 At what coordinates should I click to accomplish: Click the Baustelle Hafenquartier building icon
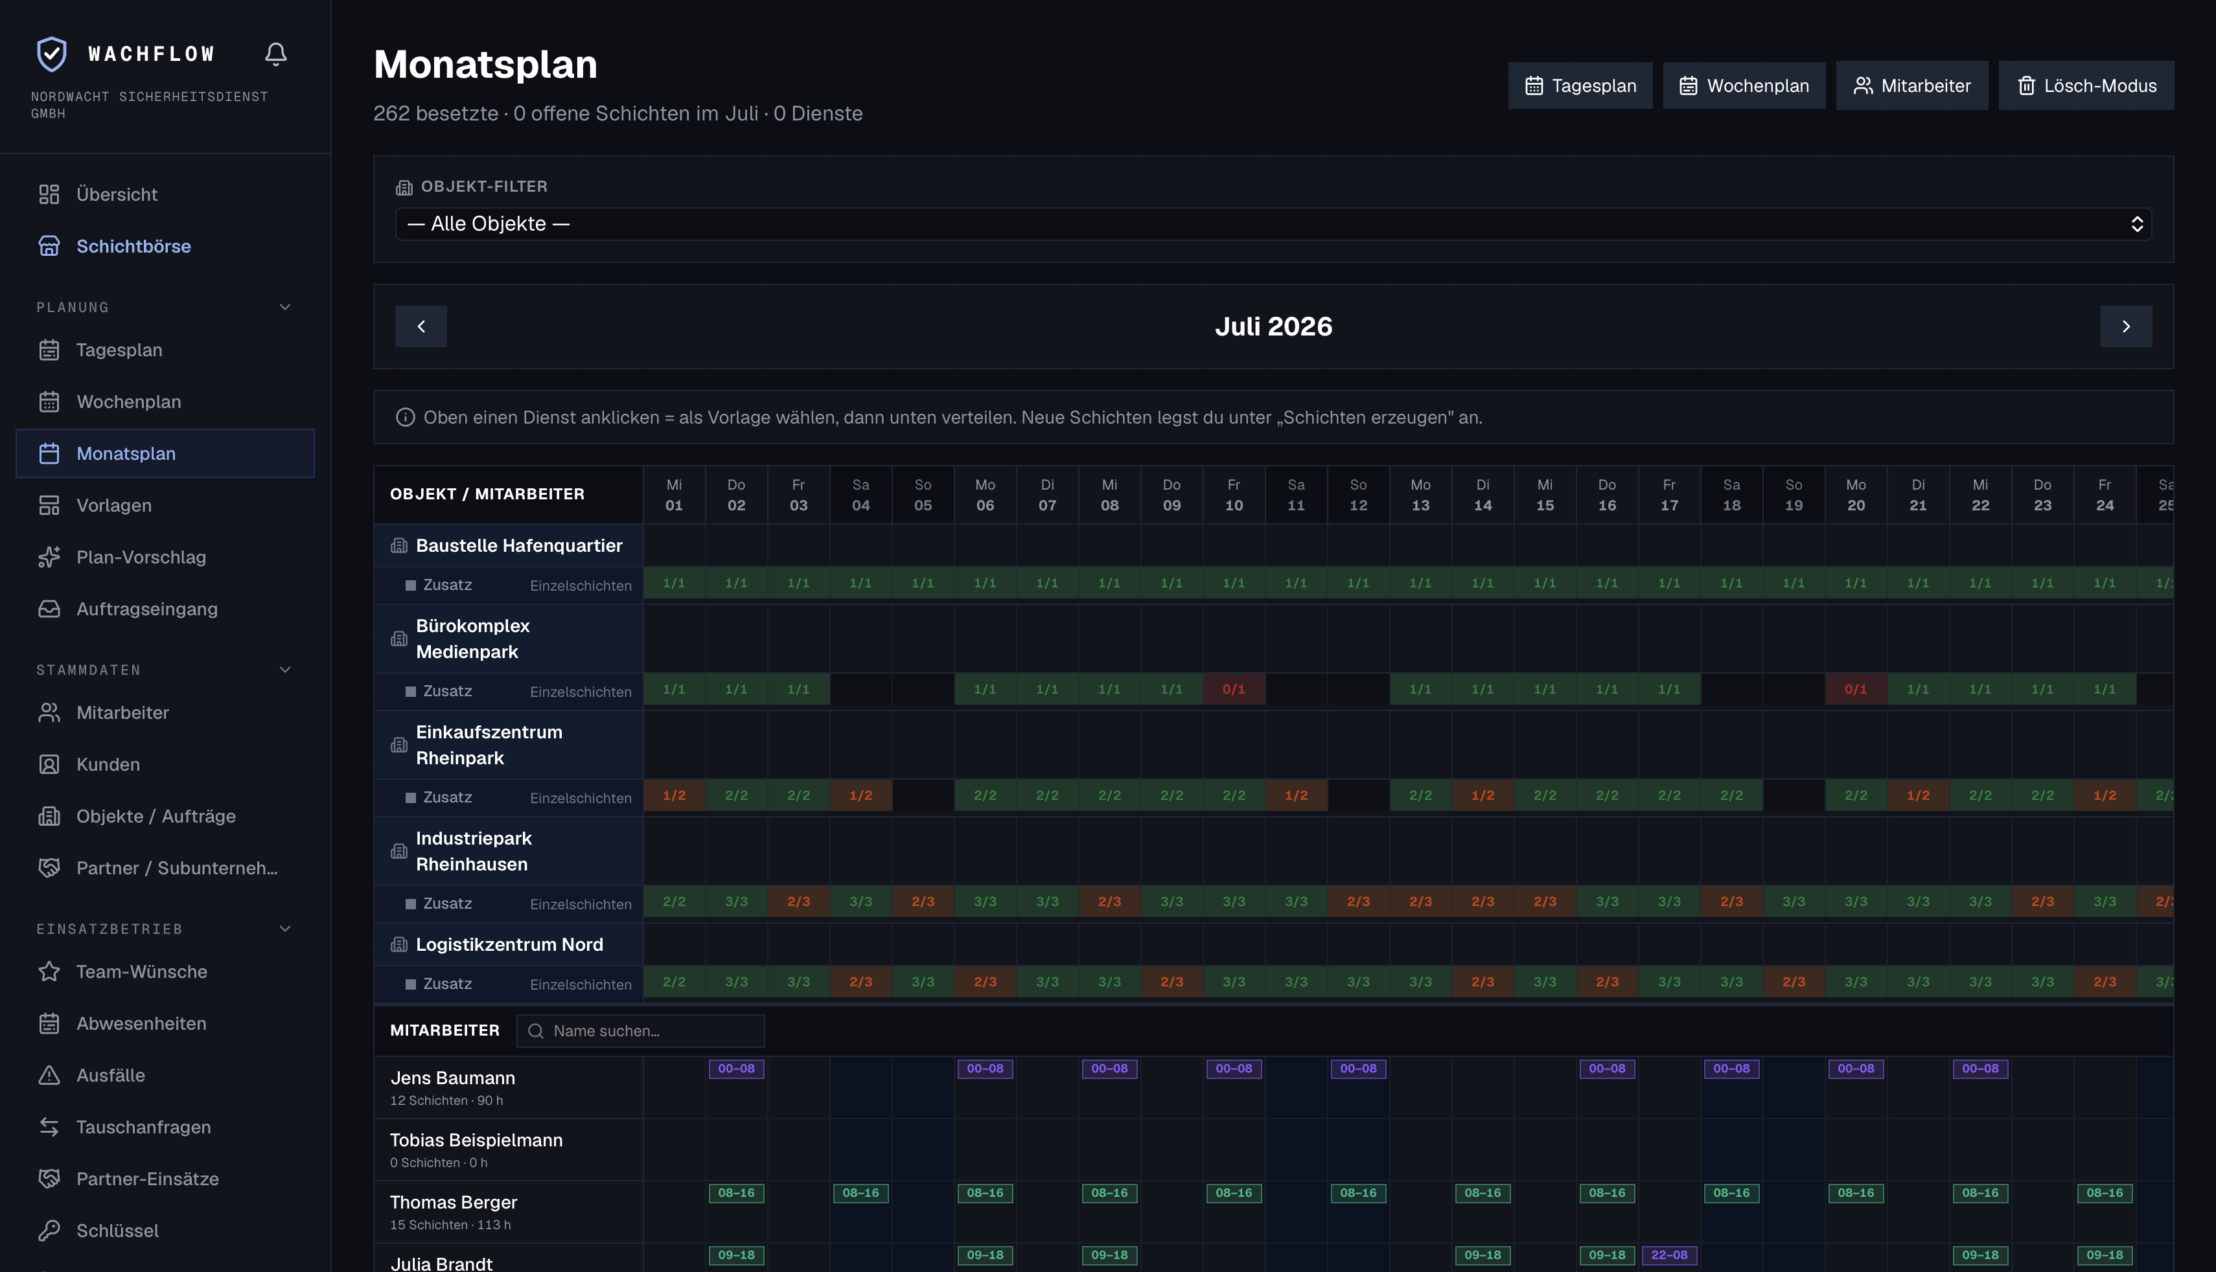[399, 546]
